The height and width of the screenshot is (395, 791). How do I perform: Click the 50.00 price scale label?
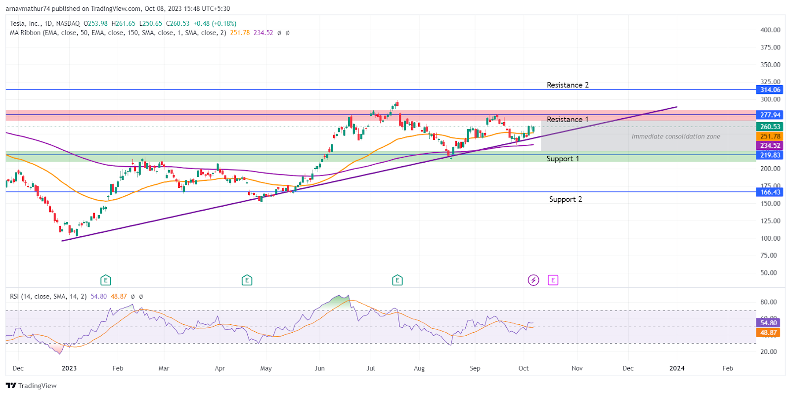[x=768, y=273]
